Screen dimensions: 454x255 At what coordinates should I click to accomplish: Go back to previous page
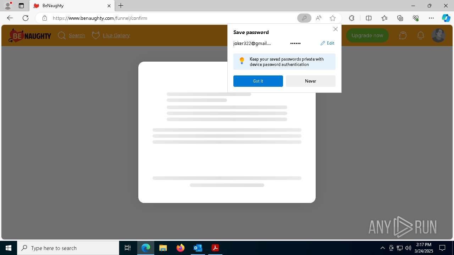(x=10, y=18)
